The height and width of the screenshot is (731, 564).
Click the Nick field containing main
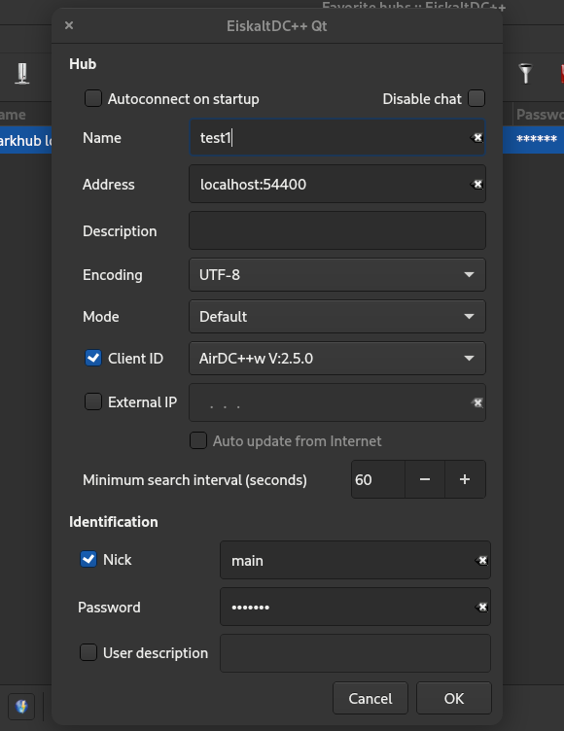tap(356, 560)
